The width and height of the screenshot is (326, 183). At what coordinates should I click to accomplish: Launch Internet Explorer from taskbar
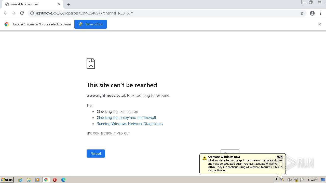coord(20,180)
